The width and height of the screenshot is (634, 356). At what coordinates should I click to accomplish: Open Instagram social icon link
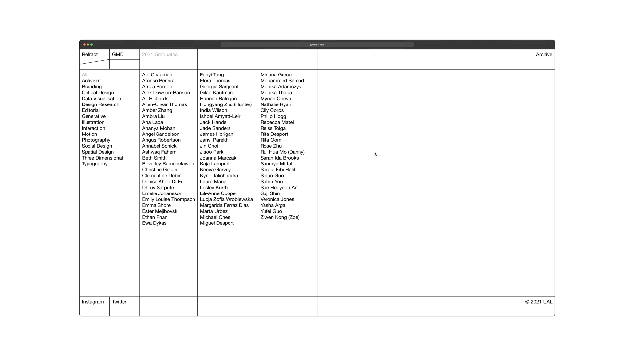point(93,302)
